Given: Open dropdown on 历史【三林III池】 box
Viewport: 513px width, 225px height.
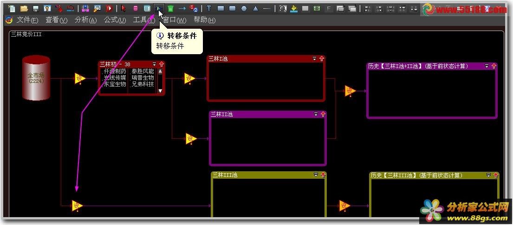Looking at the screenshot, I should (x=488, y=175).
